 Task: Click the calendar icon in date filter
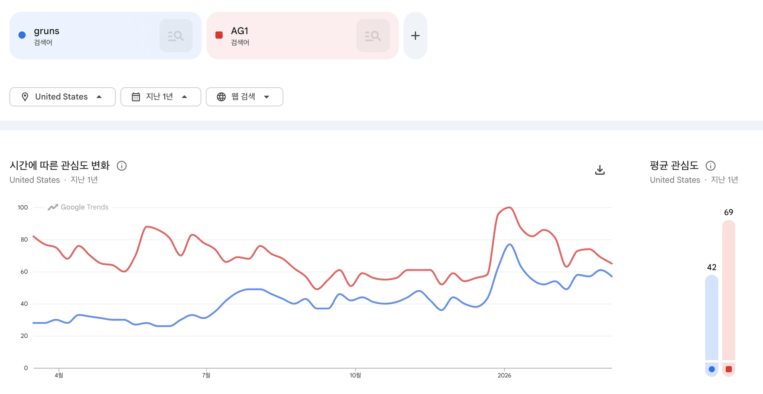136,97
